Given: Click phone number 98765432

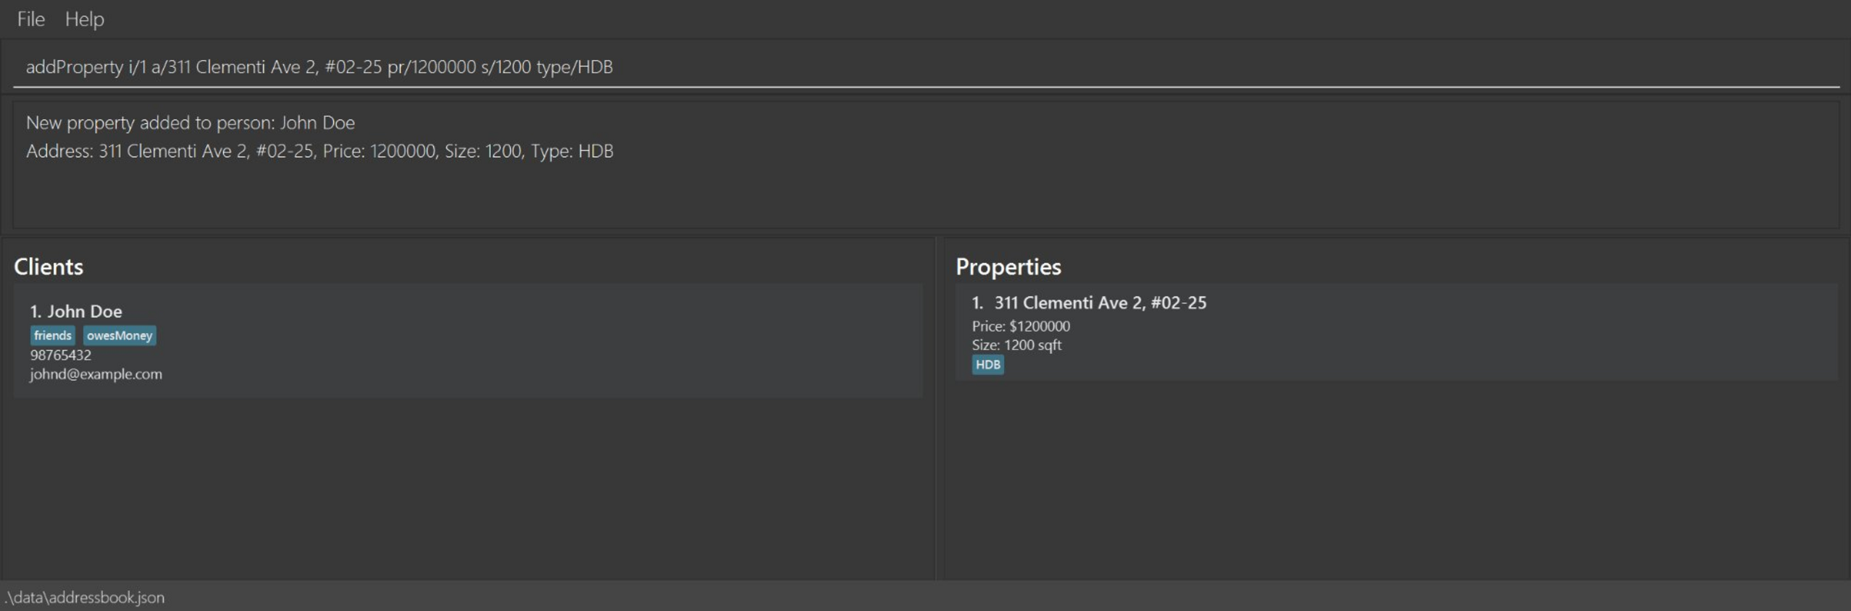Looking at the screenshot, I should tap(60, 355).
